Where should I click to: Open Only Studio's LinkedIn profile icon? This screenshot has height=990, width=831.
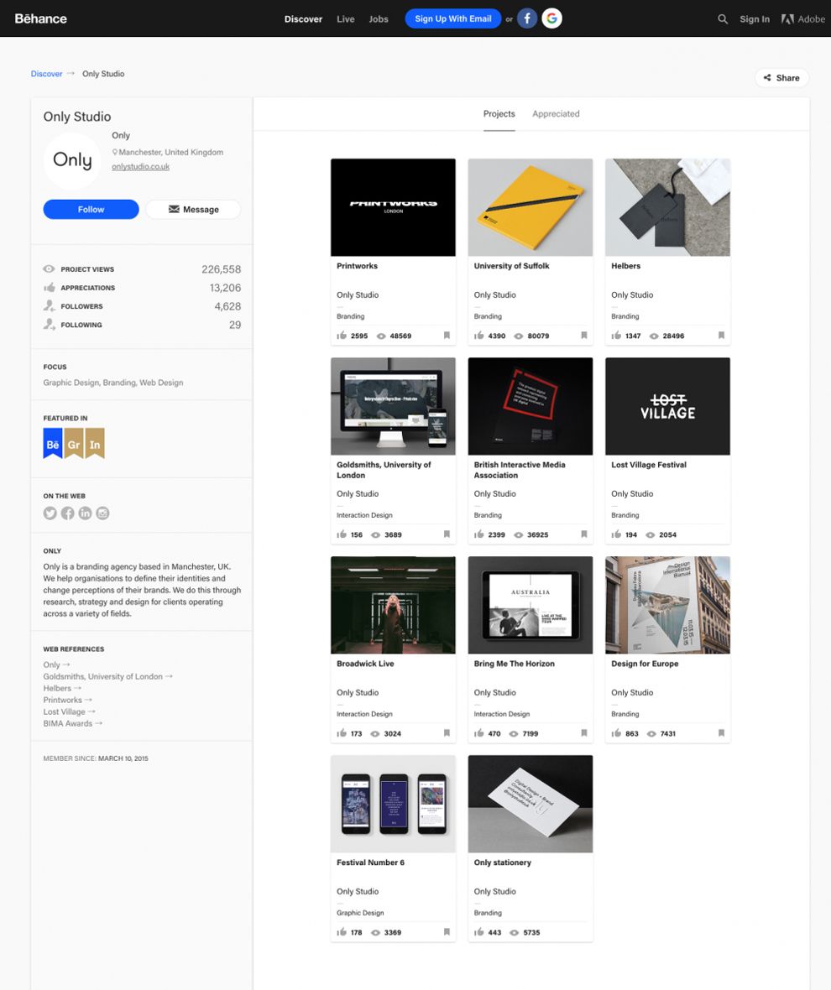tap(86, 513)
